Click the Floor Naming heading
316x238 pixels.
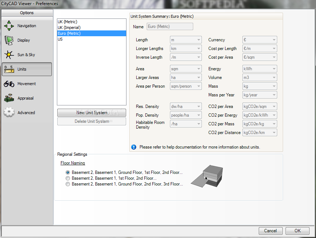(x=73, y=163)
